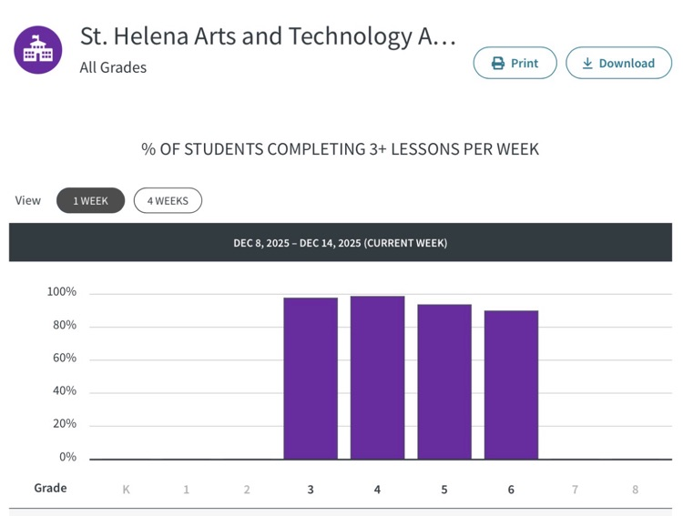
Task: Click the Grade 5 bar in chart
Action: (x=444, y=381)
